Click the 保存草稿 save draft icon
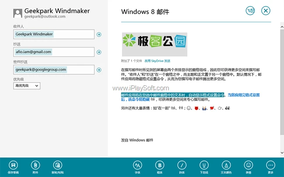This screenshot has height=177, width=284. (13, 165)
